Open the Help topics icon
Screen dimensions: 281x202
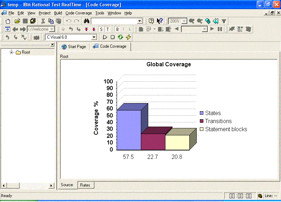(x=151, y=21)
